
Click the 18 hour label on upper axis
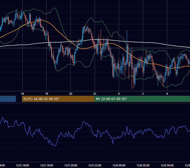[x=47, y=94]
